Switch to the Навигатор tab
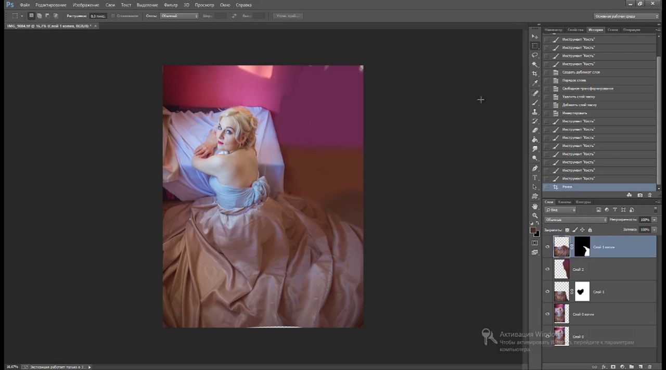This screenshot has height=370, width=666. 554,30
